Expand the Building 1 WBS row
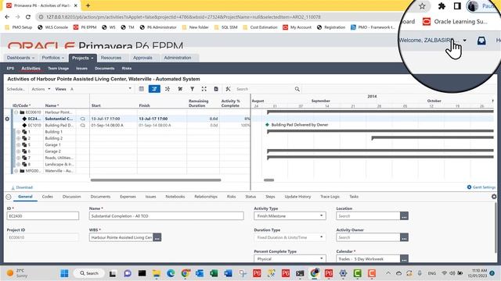Image resolution: width=501 pixels, height=281 pixels. pos(18,132)
